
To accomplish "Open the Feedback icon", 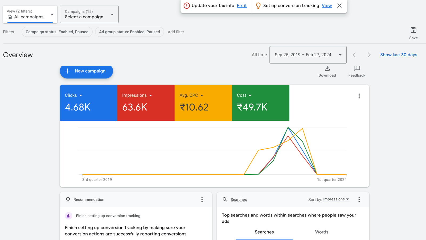I will (x=357, y=69).
